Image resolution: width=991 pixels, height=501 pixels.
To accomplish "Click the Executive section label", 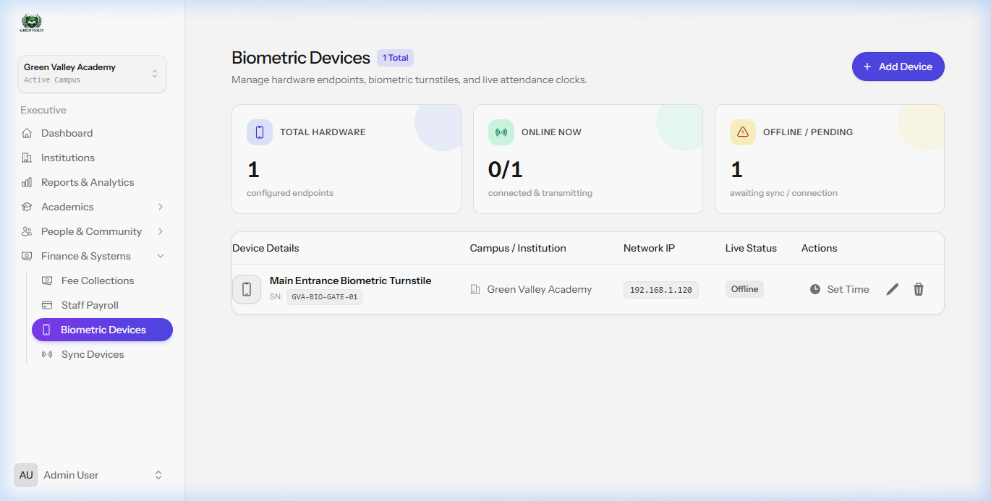I will (43, 110).
